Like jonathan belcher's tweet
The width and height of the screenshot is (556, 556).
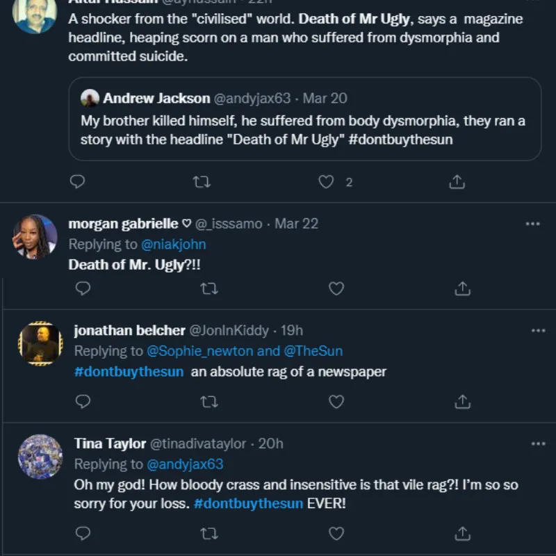click(x=336, y=402)
